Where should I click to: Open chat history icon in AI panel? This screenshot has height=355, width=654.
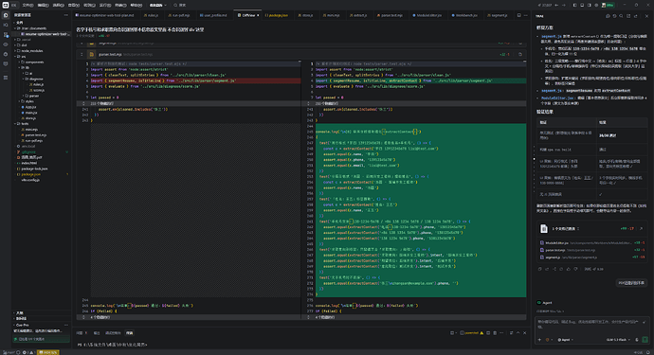click(614, 16)
